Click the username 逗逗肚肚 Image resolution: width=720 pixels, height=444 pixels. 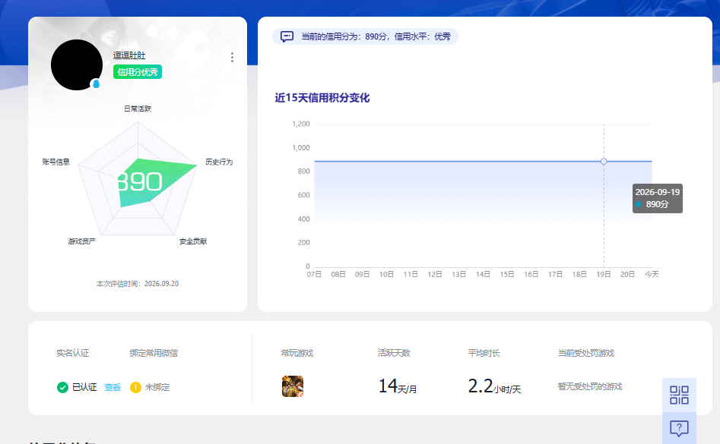129,55
